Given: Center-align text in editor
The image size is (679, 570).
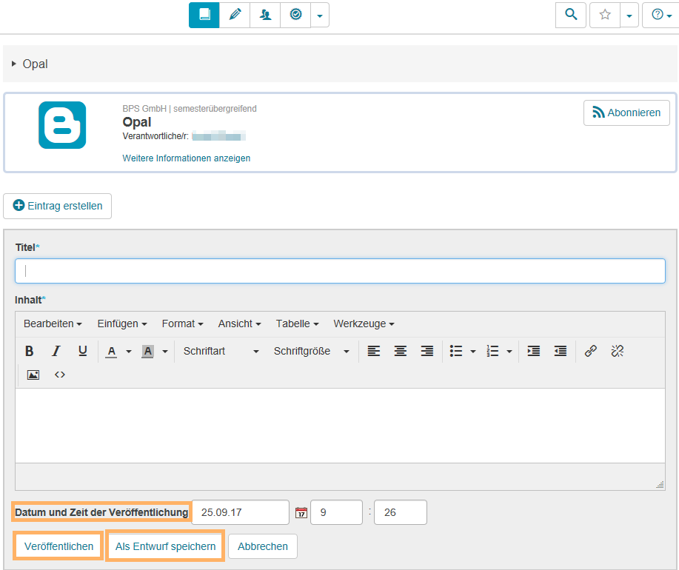Looking at the screenshot, I should click(400, 352).
